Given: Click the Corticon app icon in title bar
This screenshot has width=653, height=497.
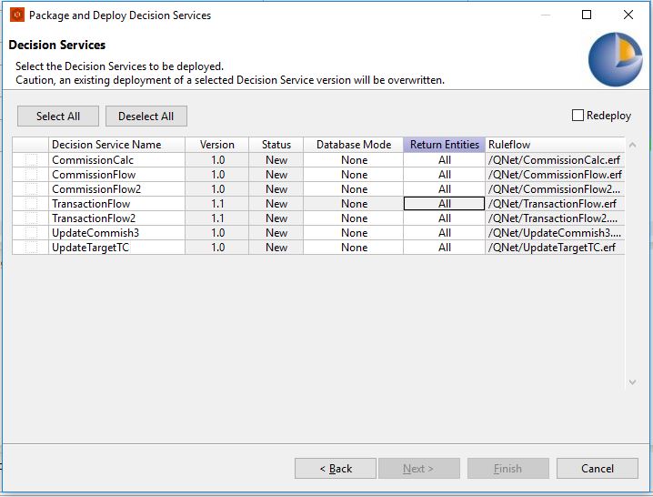Looking at the screenshot, I should point(17,15).
